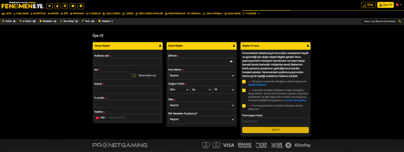The width and height of the screenshot is (404, 152).
Task: Toggle the 18 yaşının üzerinde checkbox
Action: tap(244, 82)
